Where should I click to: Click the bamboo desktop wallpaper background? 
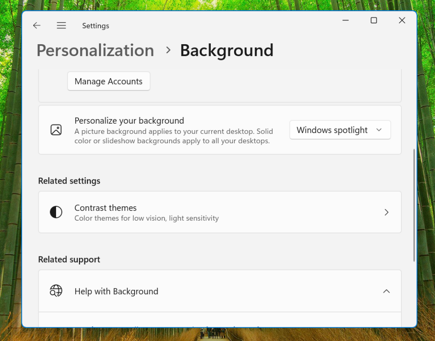(11, 170)
